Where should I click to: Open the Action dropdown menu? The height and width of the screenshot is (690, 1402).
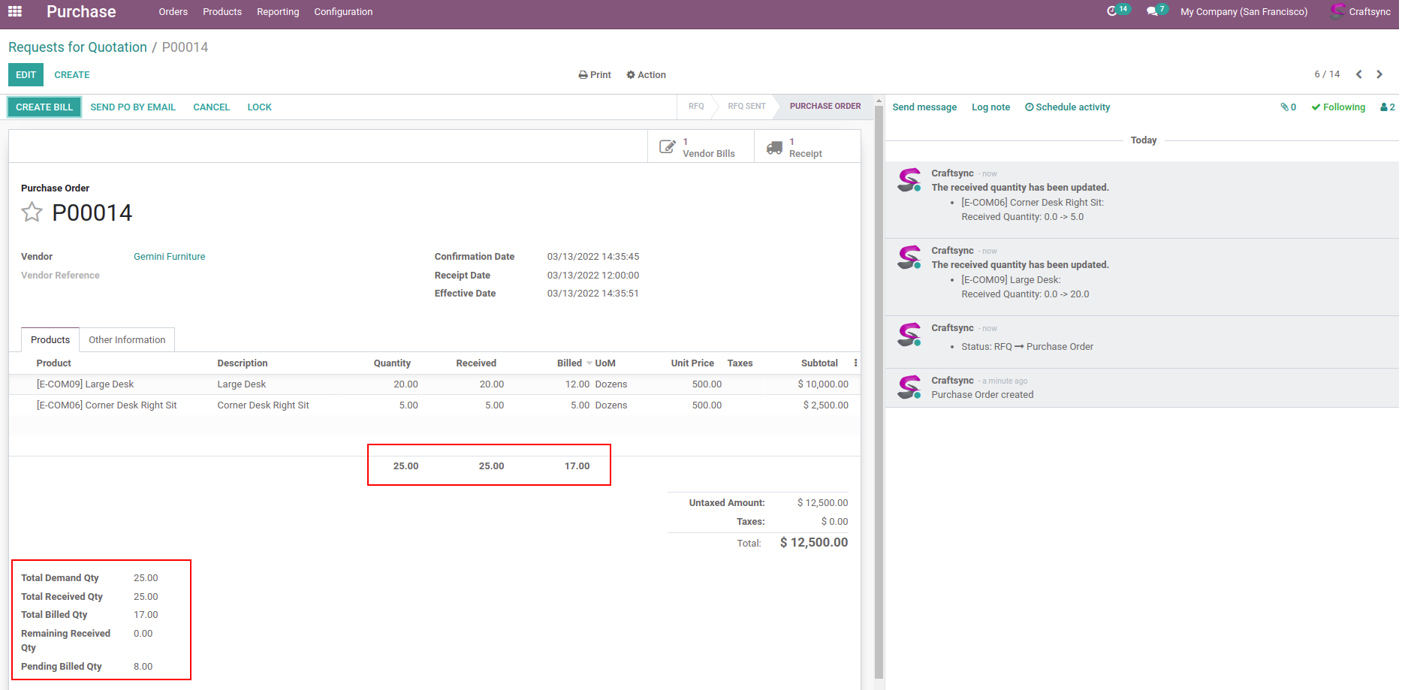(647, 75)
